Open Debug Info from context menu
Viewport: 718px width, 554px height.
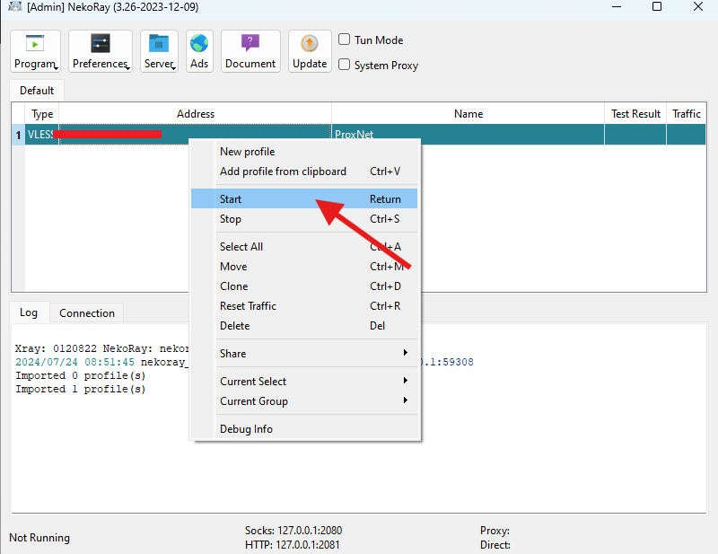pos(304,429)
